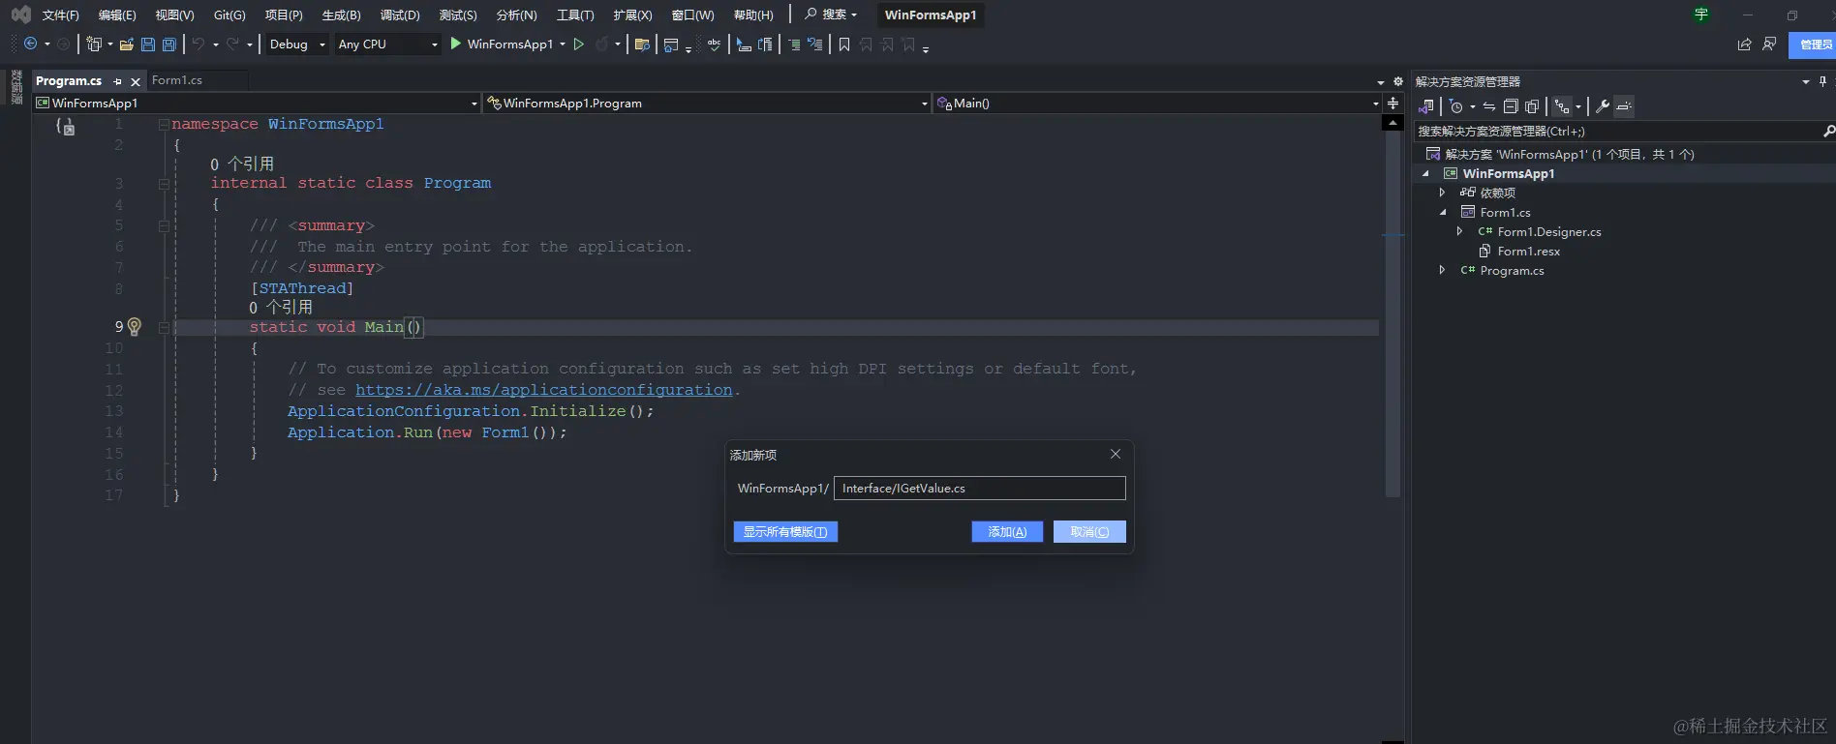Open the 视图(V) menu
This screenshot has width=1836, height=744.
click(175, 15)
